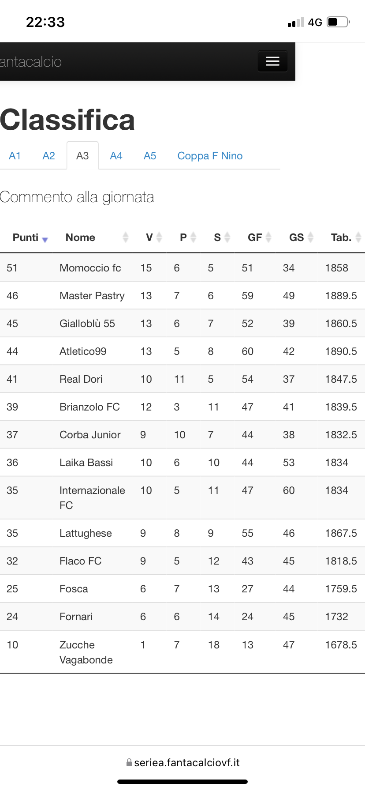The height and width of the screenshot is (791, 365).
Task: Click the sort arrows beside Nome
Action: (126, 237)
